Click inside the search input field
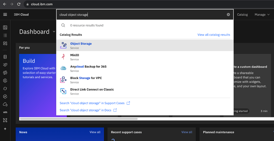This screenshot has height=141, width=274. [x=140, y=15]
